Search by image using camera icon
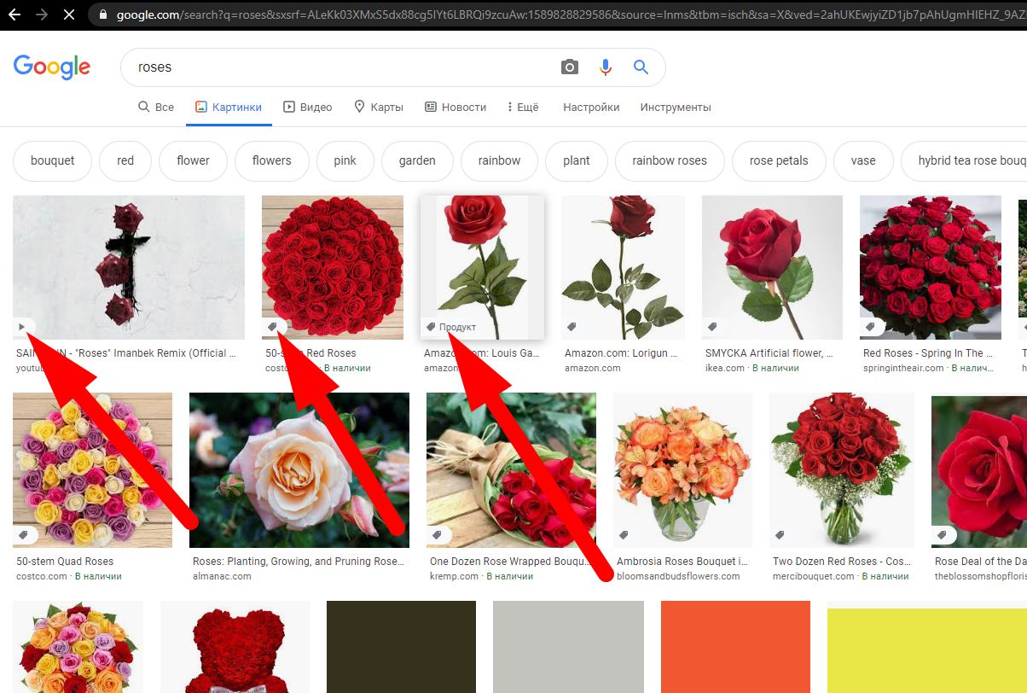The image size is (1027, 693). [x=570, y=67]
